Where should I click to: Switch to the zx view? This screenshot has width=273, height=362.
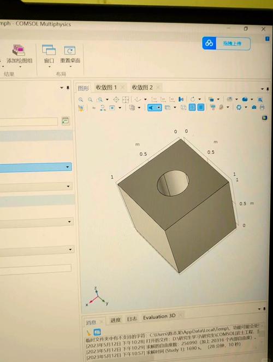pyautogui.click(x=172, y=100)
